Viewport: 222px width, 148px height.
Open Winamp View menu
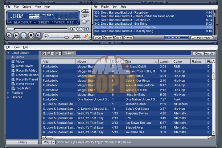click(x=38, y=7)
